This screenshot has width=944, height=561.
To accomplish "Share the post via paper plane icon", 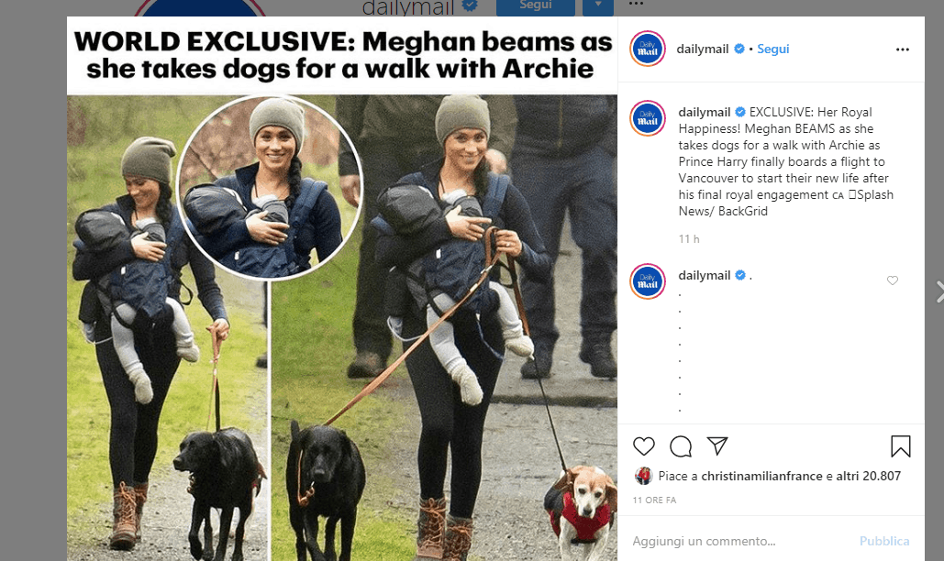I will [717, 446].
